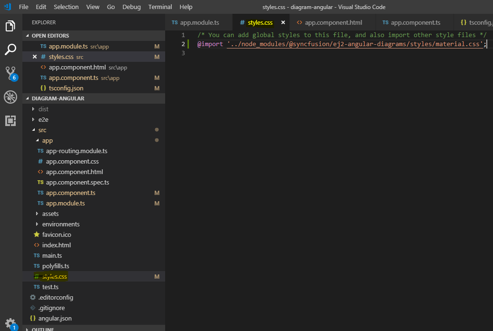Expand the dist folder
This screenshot has width=493, height=331.
pyautogui.click(x=43, y=108)
